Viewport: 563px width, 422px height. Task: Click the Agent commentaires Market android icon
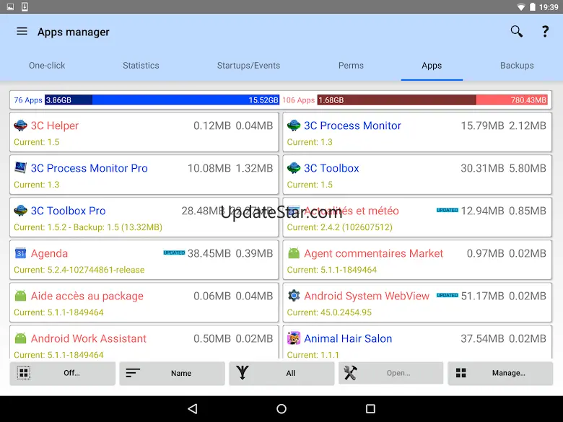pyautogui.click(x=294, y=253)
